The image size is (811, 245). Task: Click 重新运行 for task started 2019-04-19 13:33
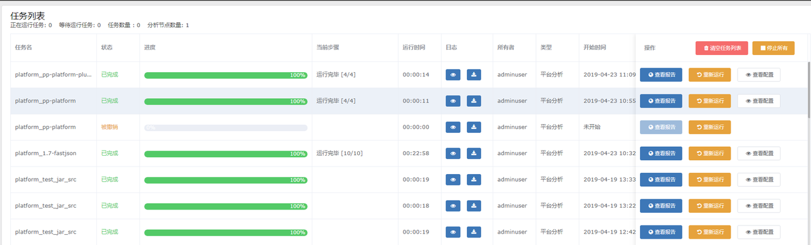[710, 180]
